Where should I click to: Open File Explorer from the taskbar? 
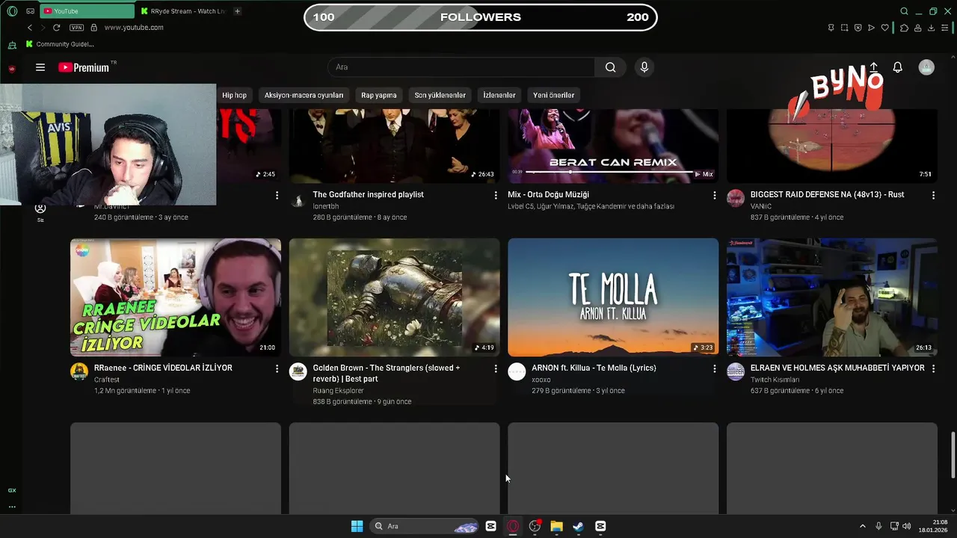(556, 526)
